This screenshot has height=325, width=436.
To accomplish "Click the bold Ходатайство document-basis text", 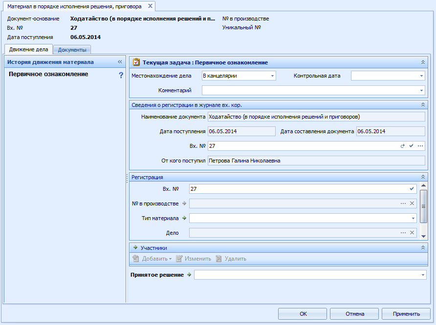I will point(143,19).
